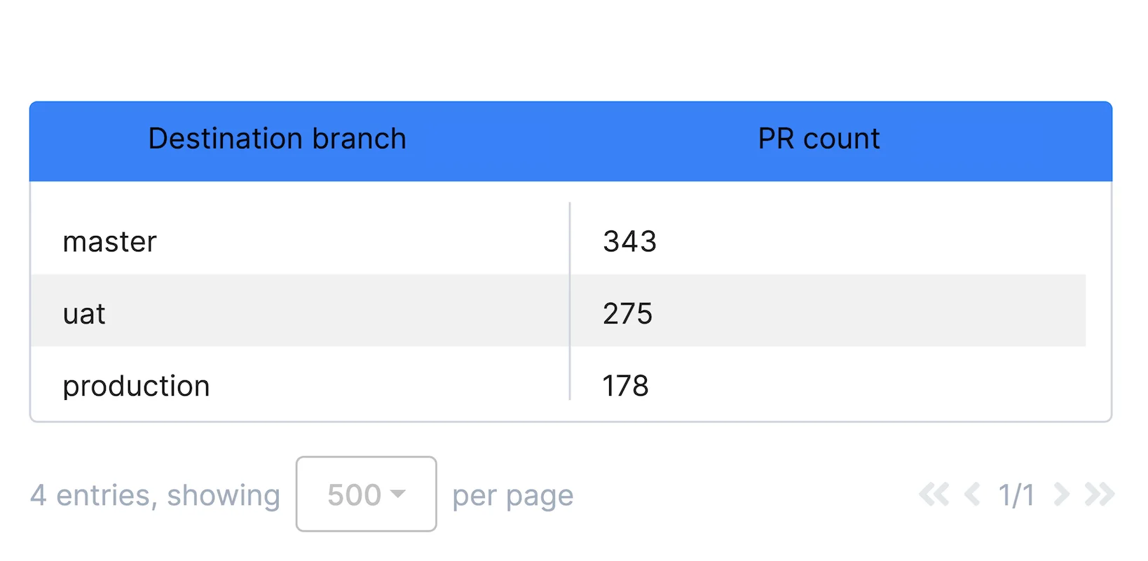
Task: Open the per-page entries dropdown showing 500
Action: coord(366,494)
